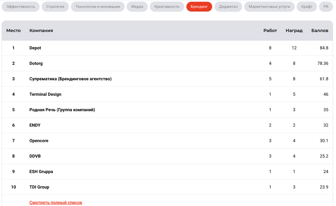Select Супрематика (Брендинговое агентство) company
This screenshot has width=336, height=206.
tap(70, 79)
